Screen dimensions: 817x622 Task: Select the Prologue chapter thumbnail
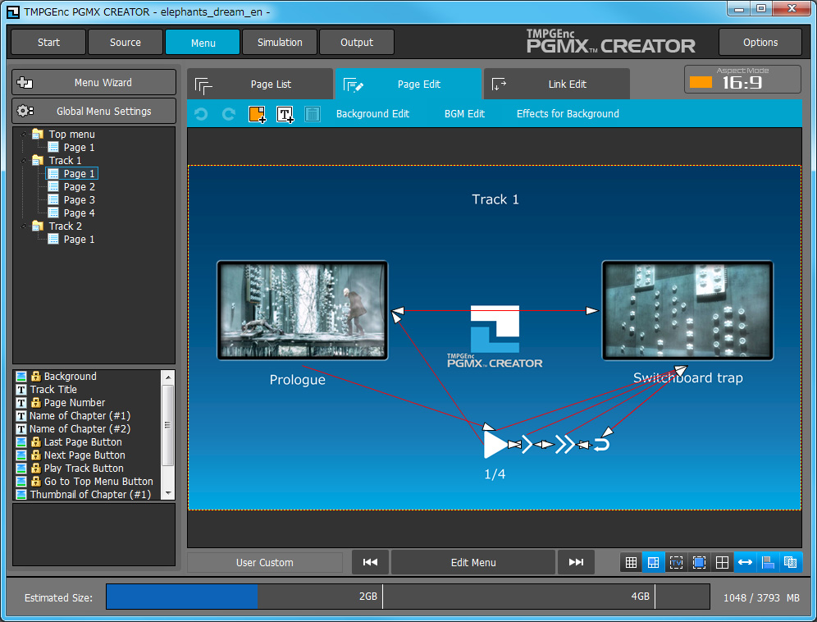302,310
